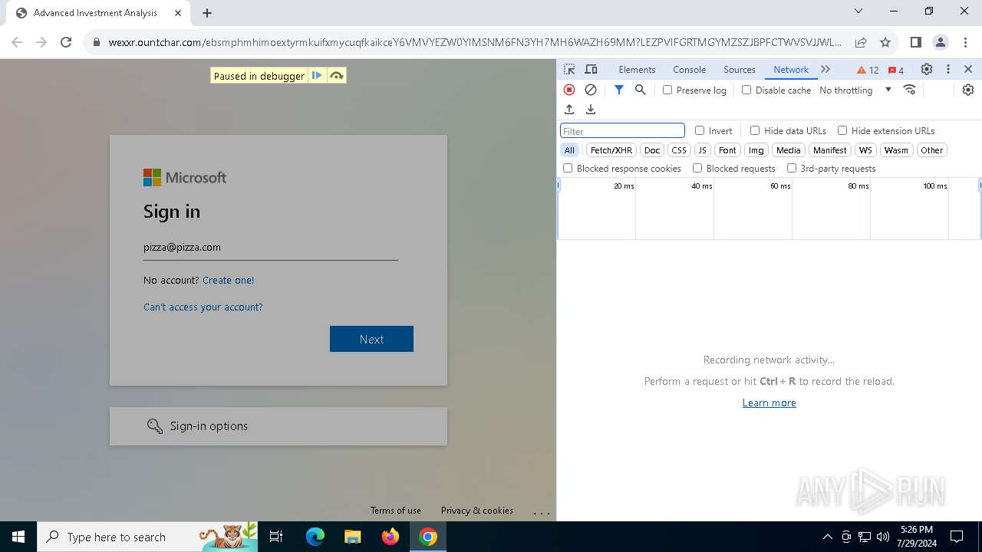This screenshot has height=552, width=982.
Task: Open DevTools customize three-dot menu
Action: pos(948,69)
